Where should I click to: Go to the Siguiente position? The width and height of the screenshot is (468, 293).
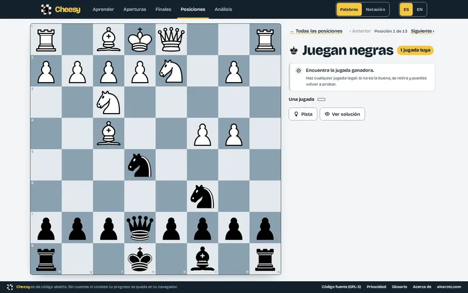pos(422,31)
